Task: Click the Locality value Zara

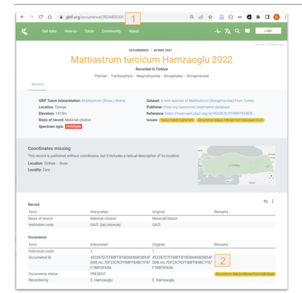Action: (x=46, y=170)
